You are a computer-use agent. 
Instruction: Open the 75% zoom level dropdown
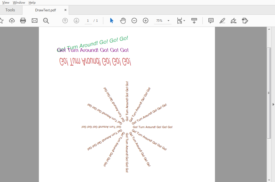click(169, 21)
